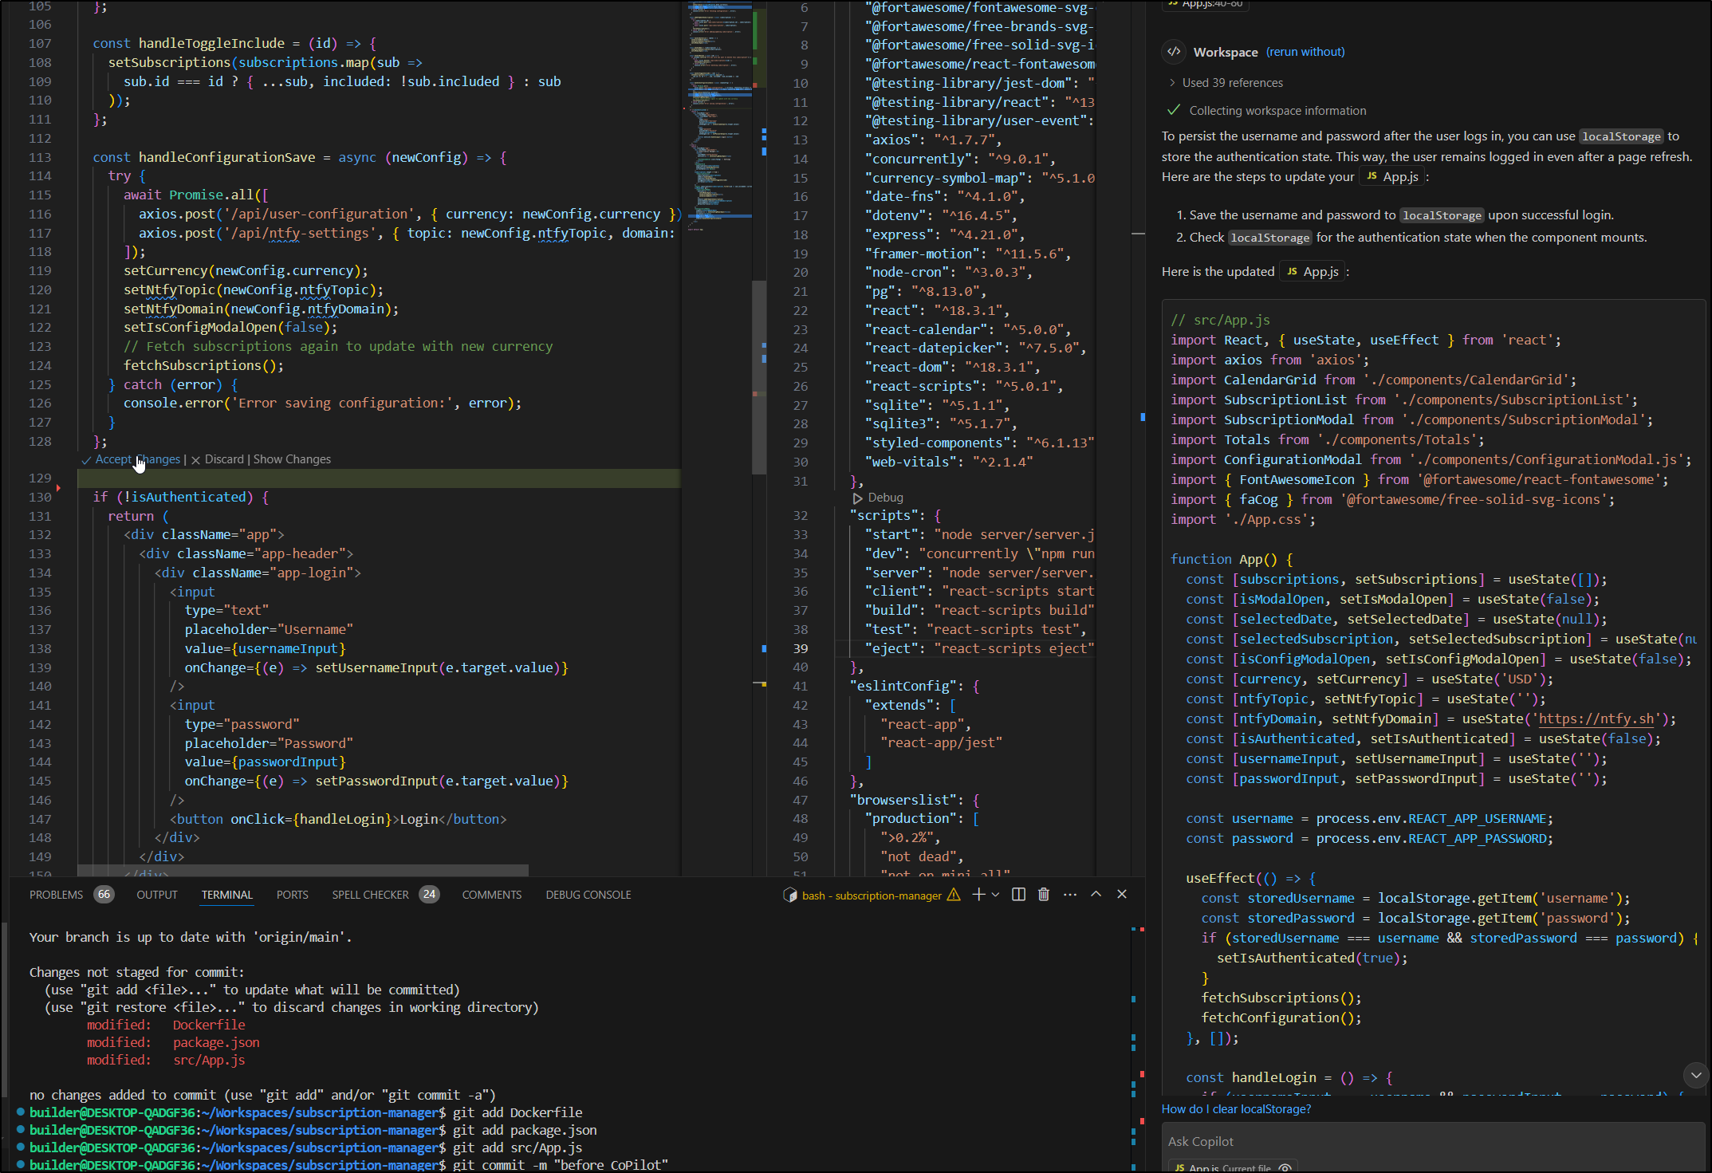
Task: Click 'modified: package.json' in terminal output
Action: click(x=173, y=1042)
